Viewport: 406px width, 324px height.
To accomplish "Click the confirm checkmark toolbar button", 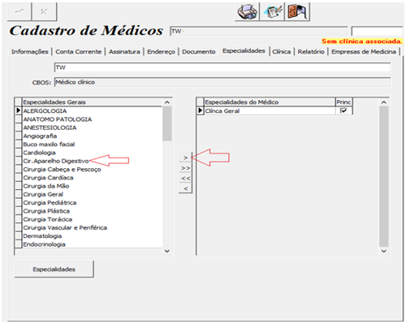I will (x=19, y=11).
